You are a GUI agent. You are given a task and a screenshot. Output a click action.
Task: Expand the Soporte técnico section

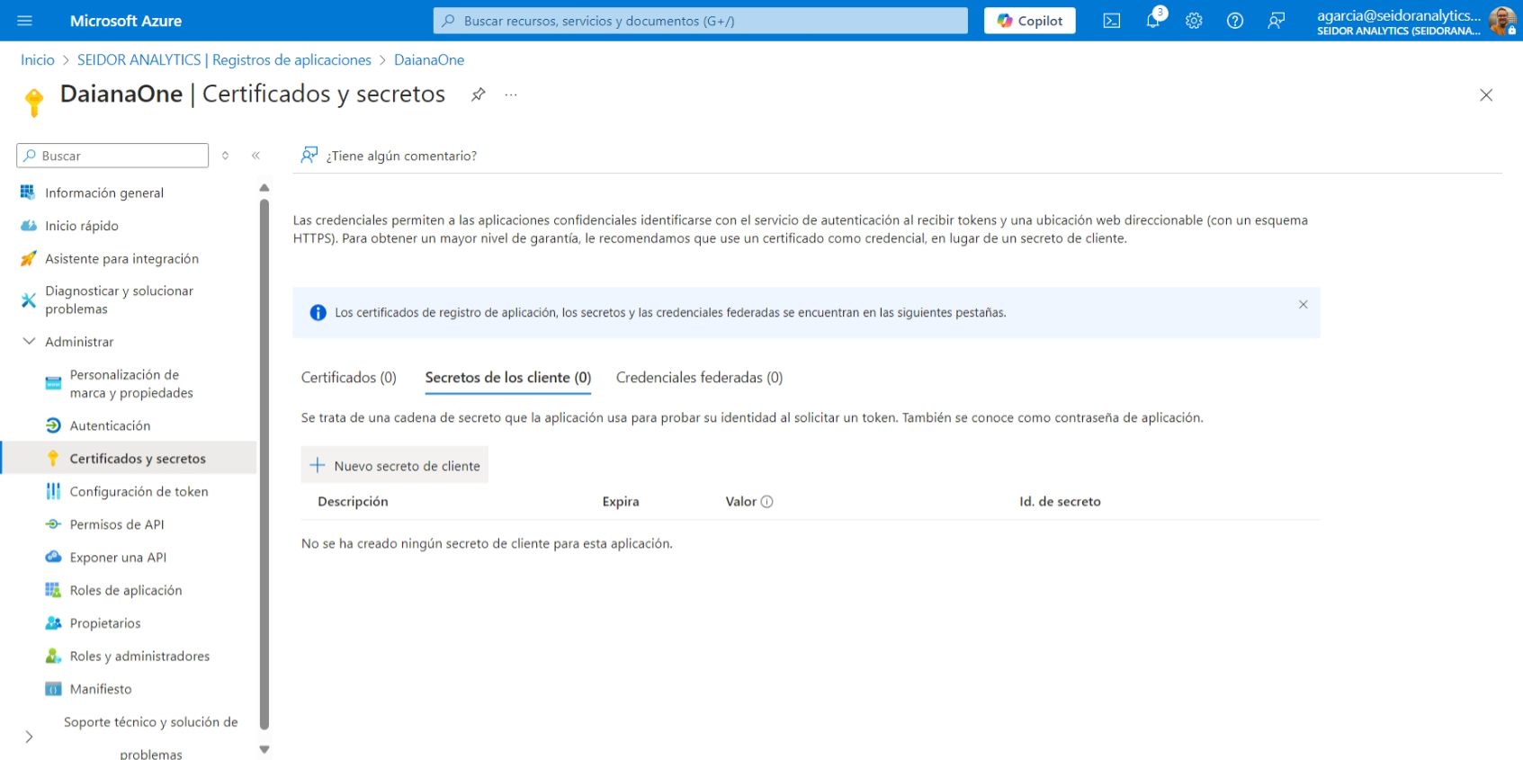(29, 737)
